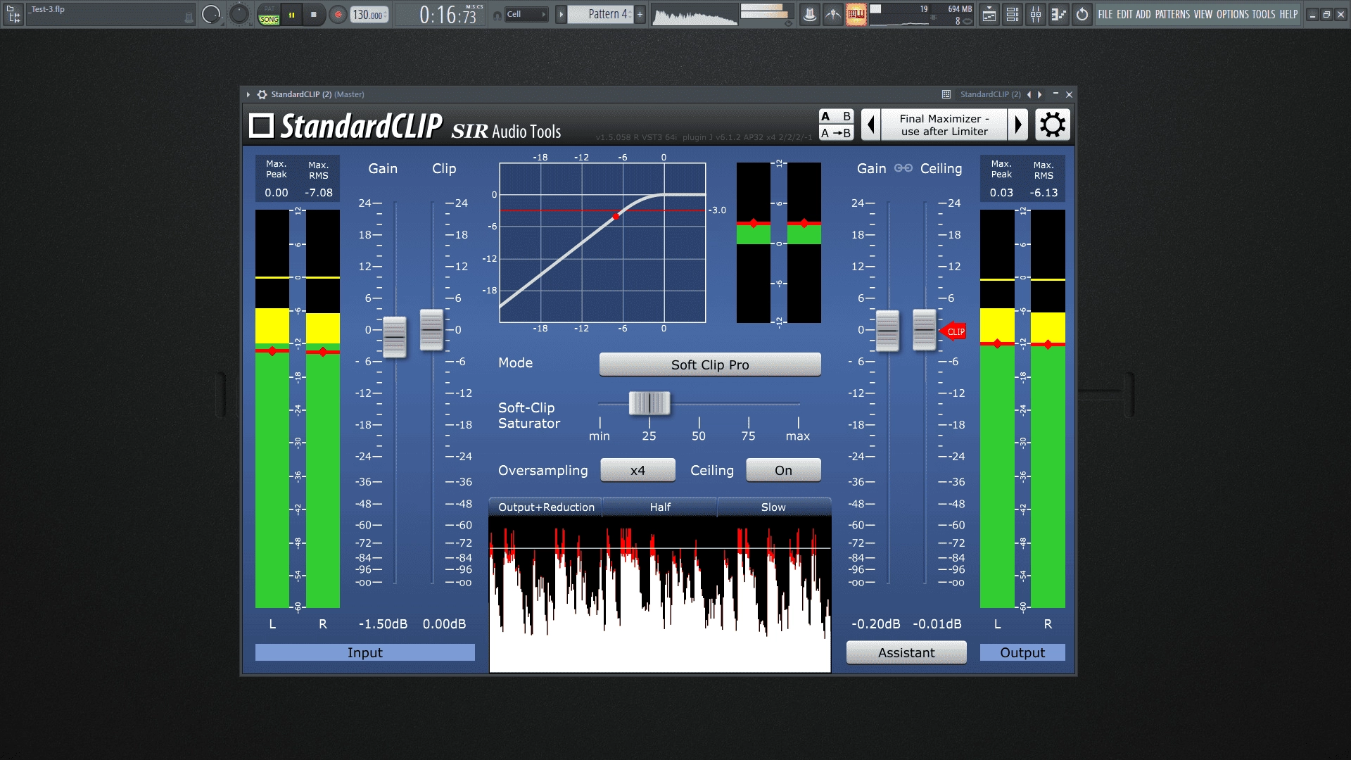Click the undo history circular arrow icon
Screen dimensions: 1351x760
1082,14
